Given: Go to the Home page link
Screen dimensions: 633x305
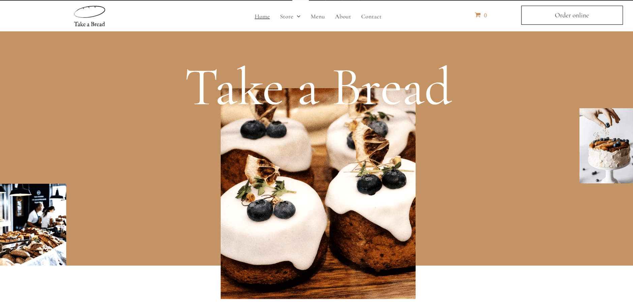Looking at the screenshot, I should coord(262,16).
